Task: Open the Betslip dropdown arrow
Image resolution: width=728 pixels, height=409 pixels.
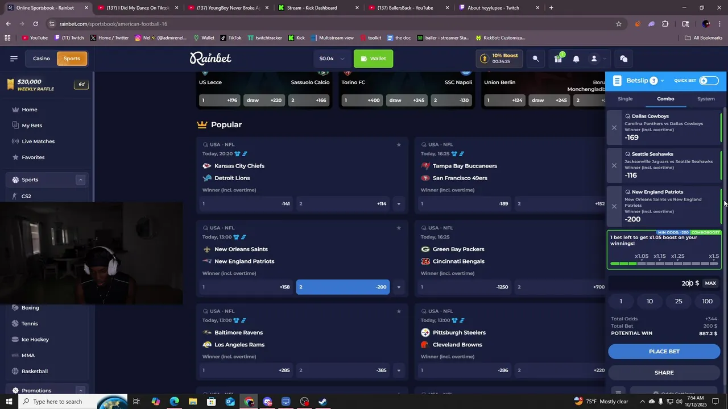Action: point(662,81)
